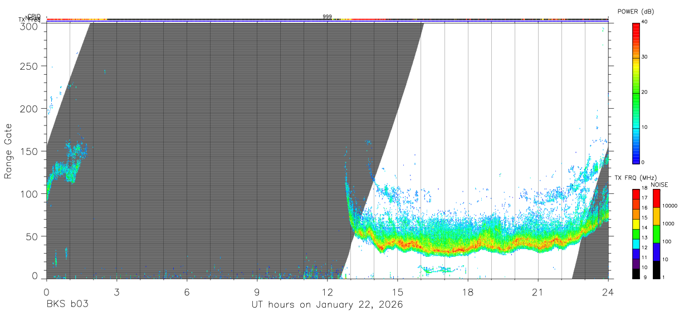The height and width of the screenshot is (316, 684).
Task: Click the green 13-14 MHz frequency swatch
Action: coord(636,234)
